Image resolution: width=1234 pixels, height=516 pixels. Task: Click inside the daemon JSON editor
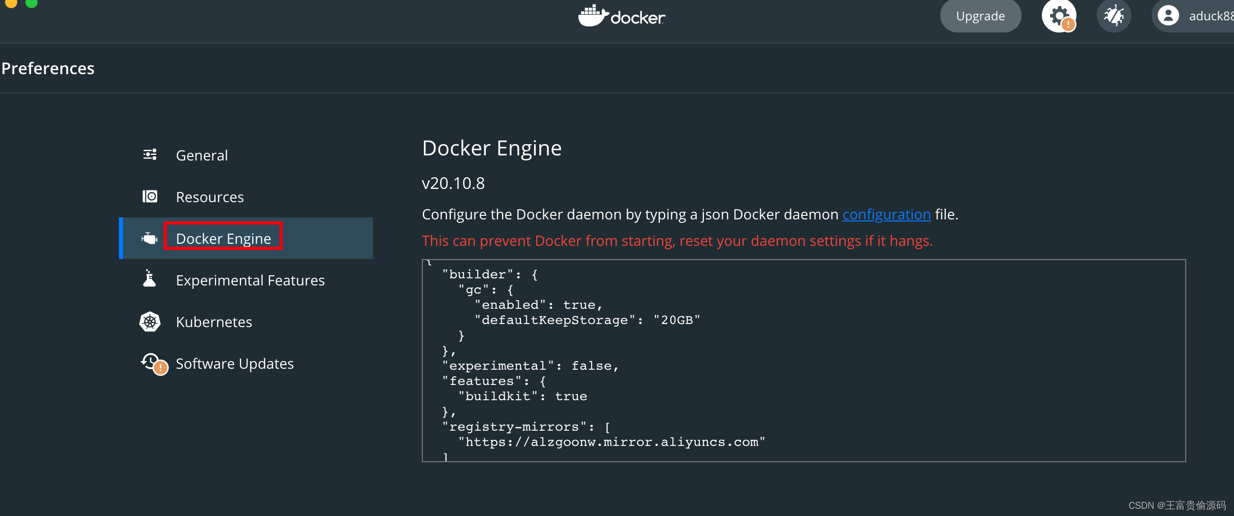click(x=804, y=360)
